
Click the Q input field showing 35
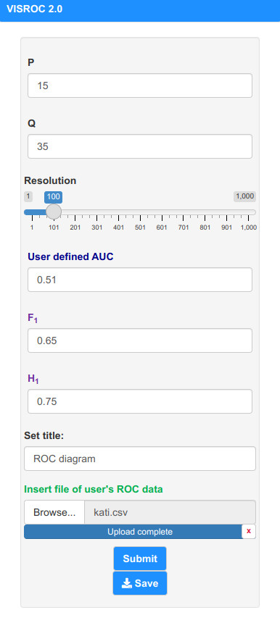point(139,146)
